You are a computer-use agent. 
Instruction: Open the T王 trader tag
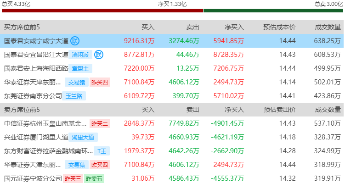(x=102, y=151)
